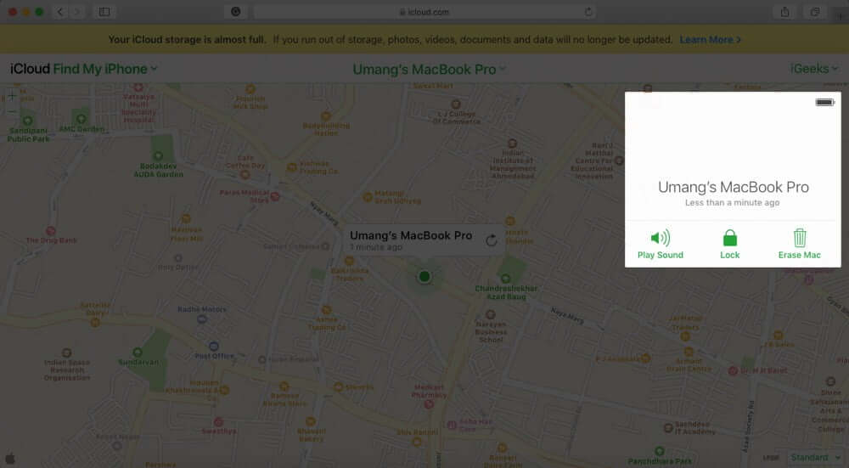Click 'Less than a minute ago' status
This screenshot has width=849, height=468.
click(x=732, y=203)
